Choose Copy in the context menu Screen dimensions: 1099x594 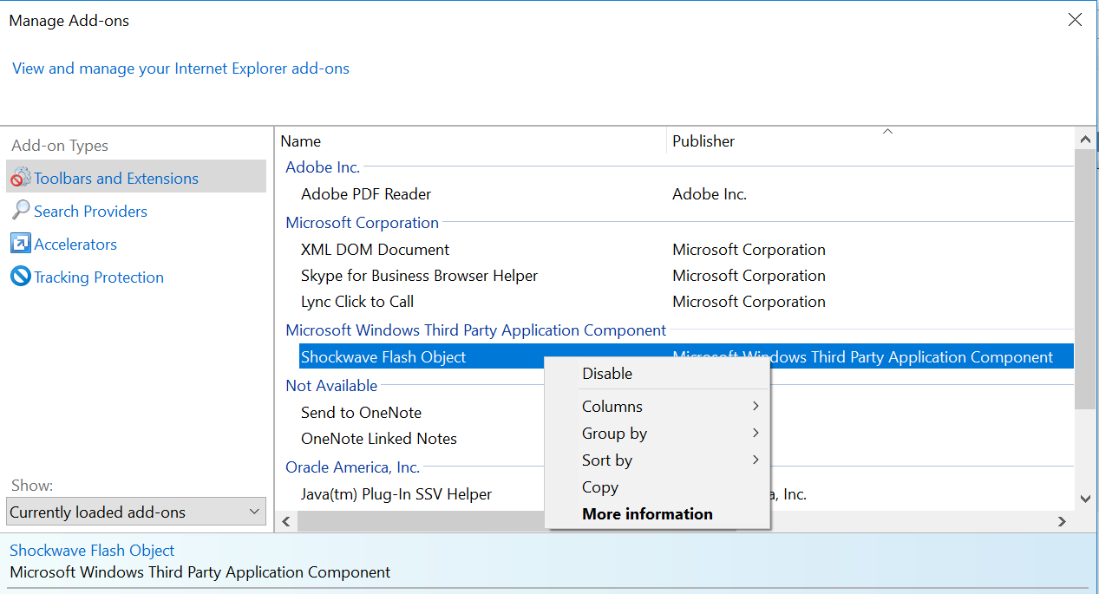[x=657, y=487]
